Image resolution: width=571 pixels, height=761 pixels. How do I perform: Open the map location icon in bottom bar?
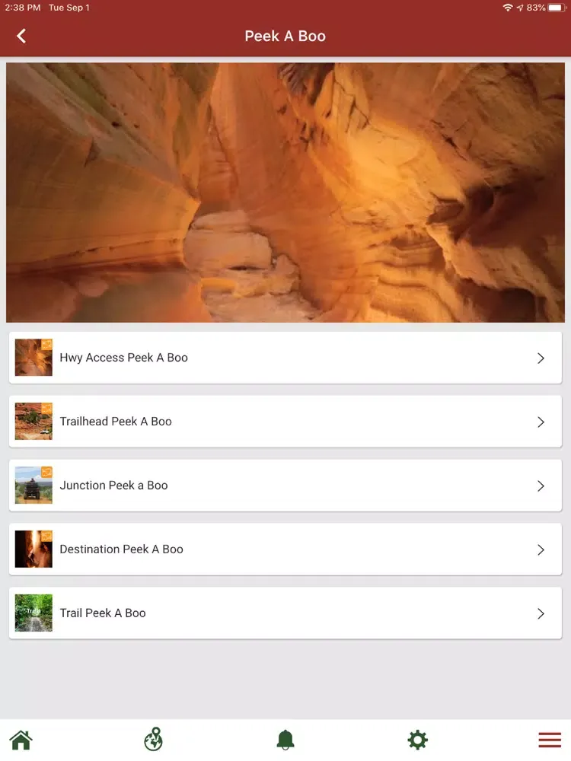tap(153, 739)
